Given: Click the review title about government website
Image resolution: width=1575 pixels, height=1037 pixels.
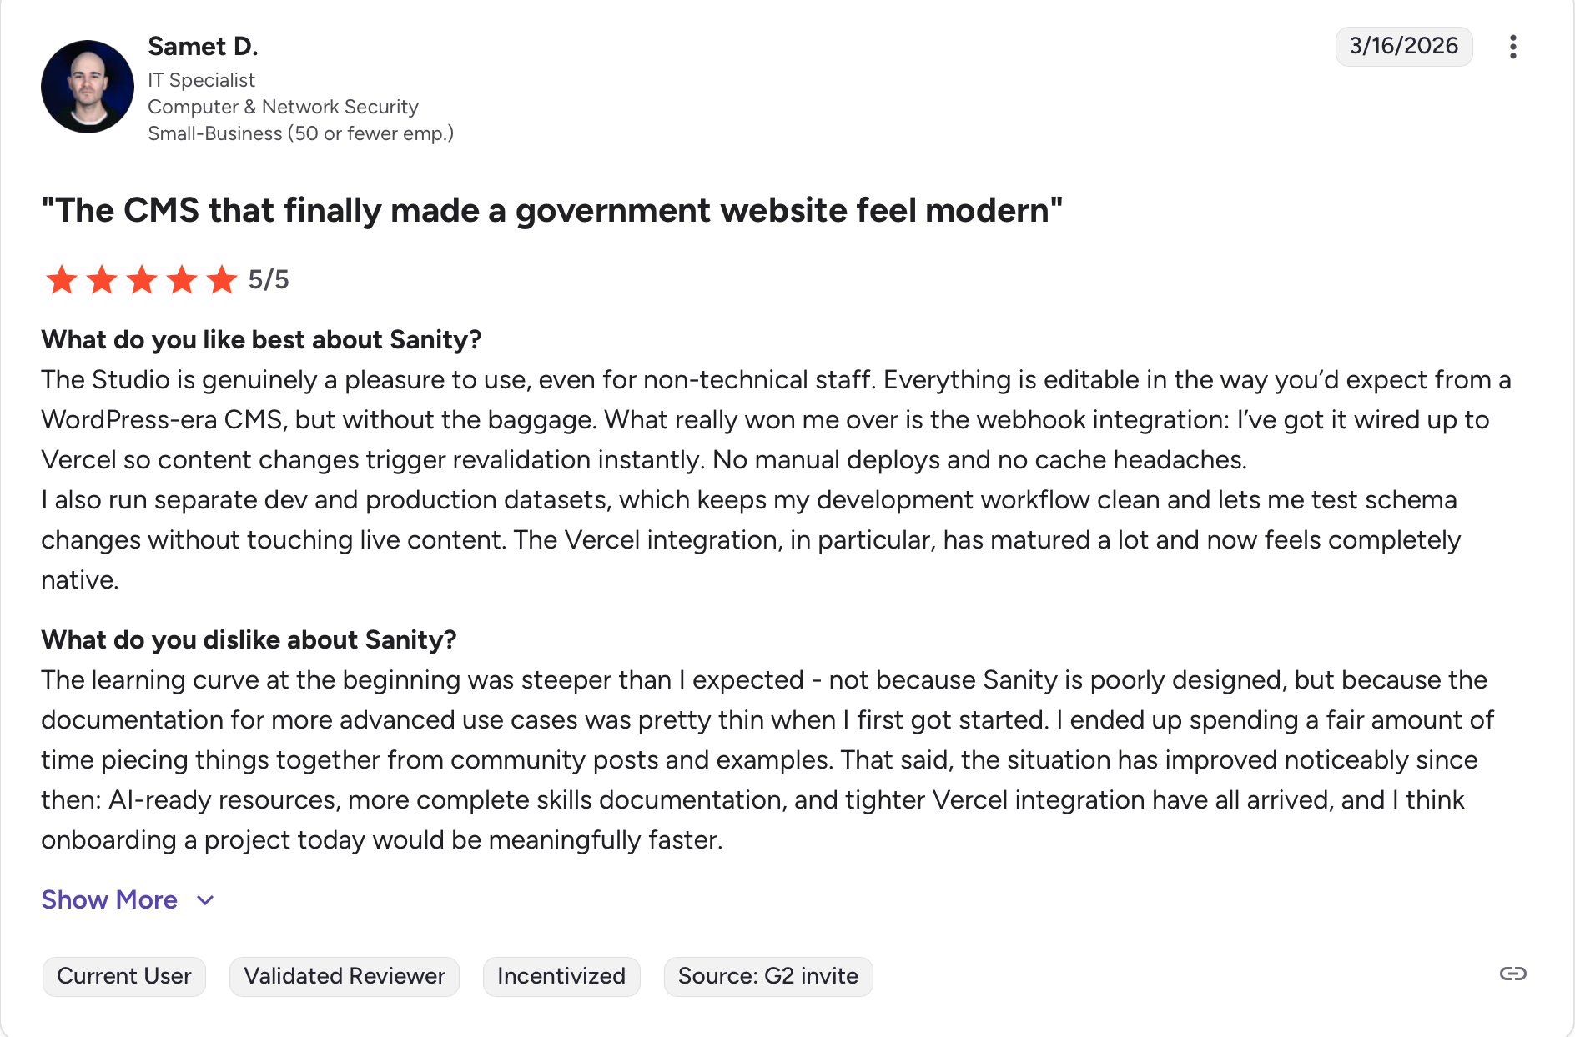Looking at the screenshot, I should tap(551, 210).
